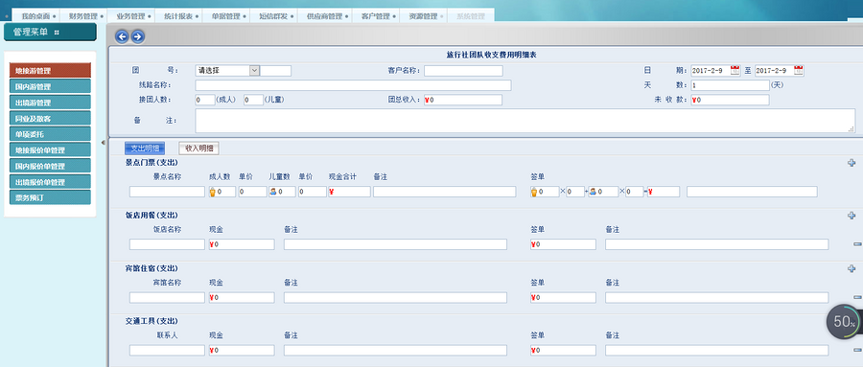
Task: Select 同业及散客 in the sidebar menu
Action: pos(50,118)
